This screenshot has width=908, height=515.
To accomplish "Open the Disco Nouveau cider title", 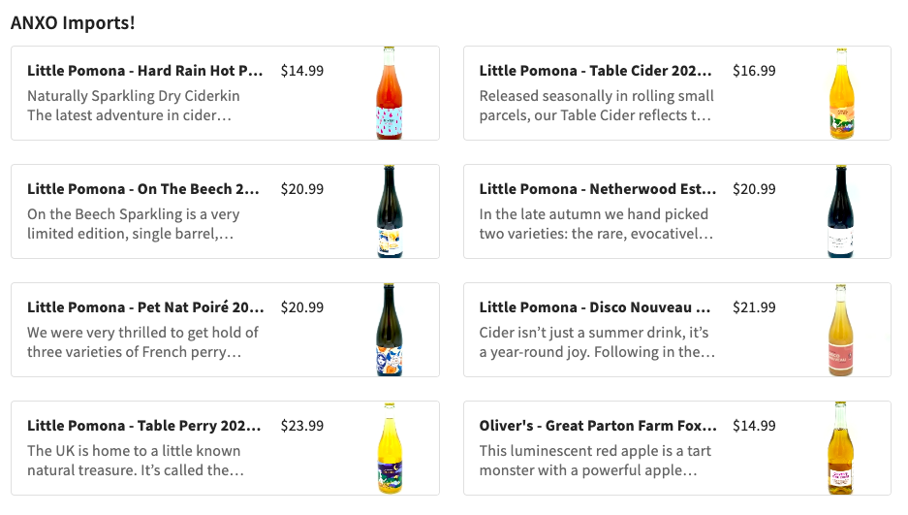I will coord(596,307).
